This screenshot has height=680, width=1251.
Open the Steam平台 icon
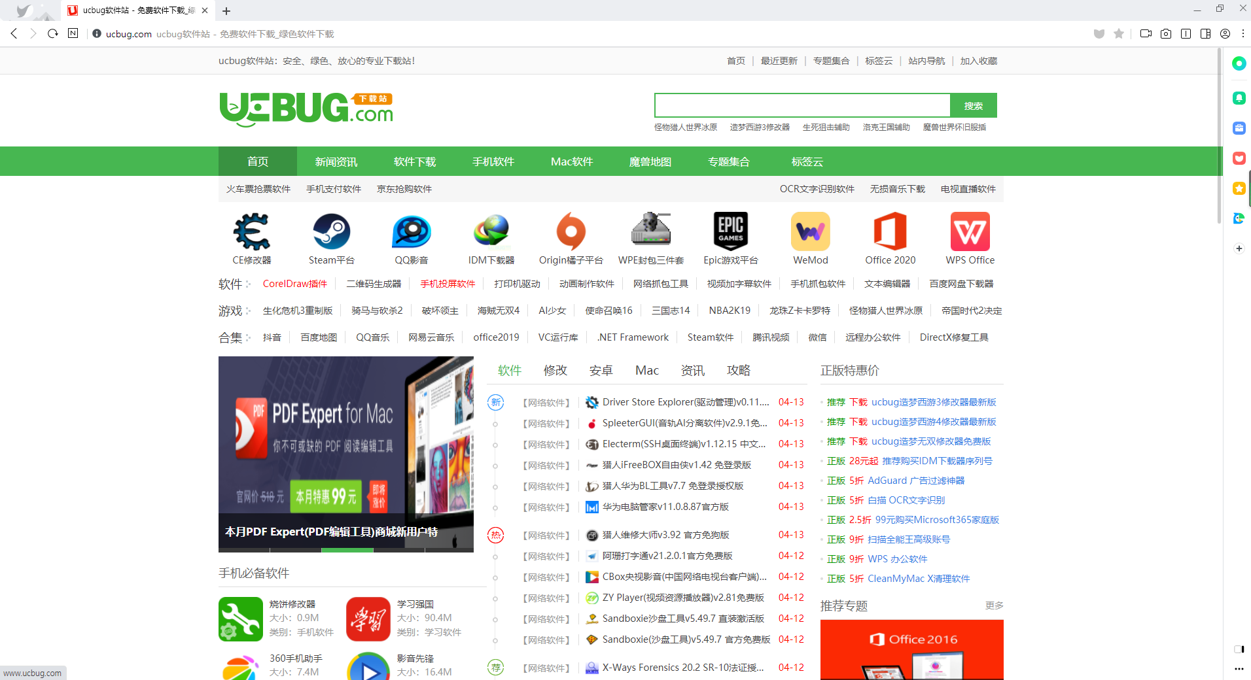click(x=332, y=231)
